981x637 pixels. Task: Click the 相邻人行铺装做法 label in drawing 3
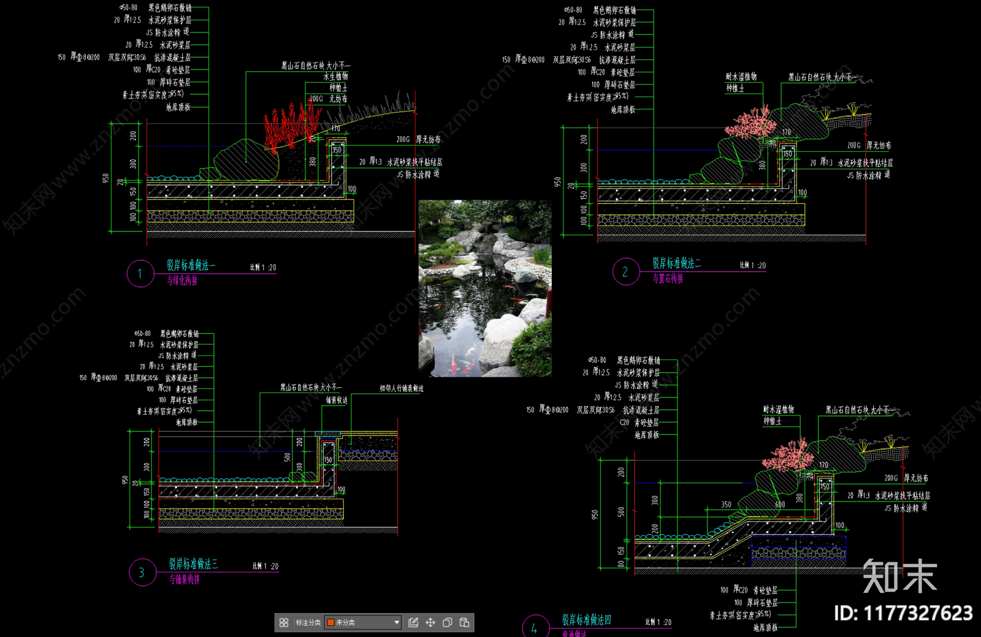pyautogui.click(x=402, y=388)
